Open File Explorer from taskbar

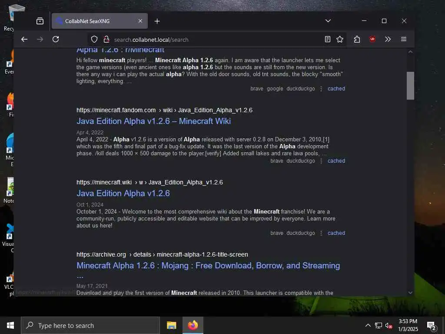[x=171, y=325]
